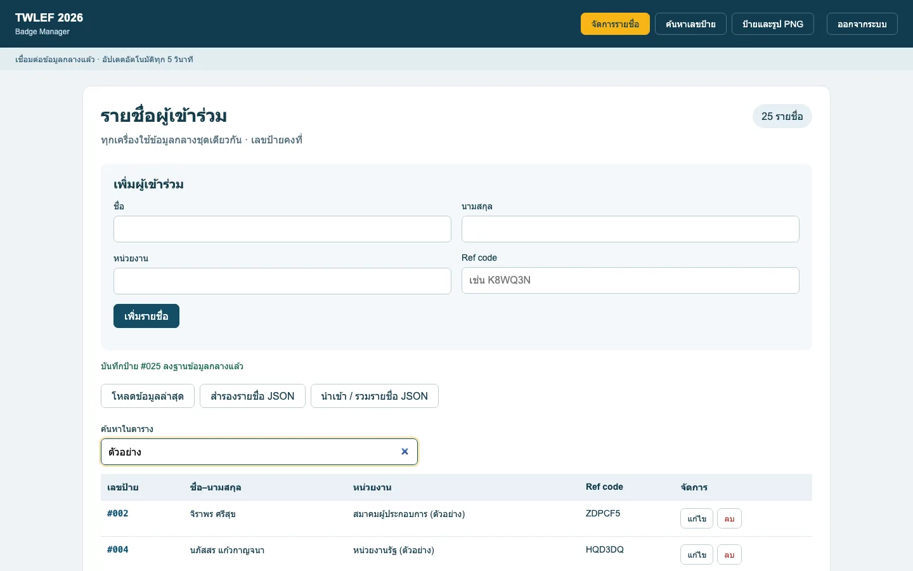Click หน่วยงานรัฐ (ตัวอย่าง) cell

click(394, 550)
